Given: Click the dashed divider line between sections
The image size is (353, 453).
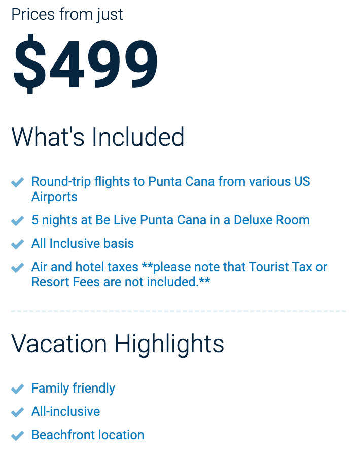Looking at the screenshot, I should coord(179,311).
